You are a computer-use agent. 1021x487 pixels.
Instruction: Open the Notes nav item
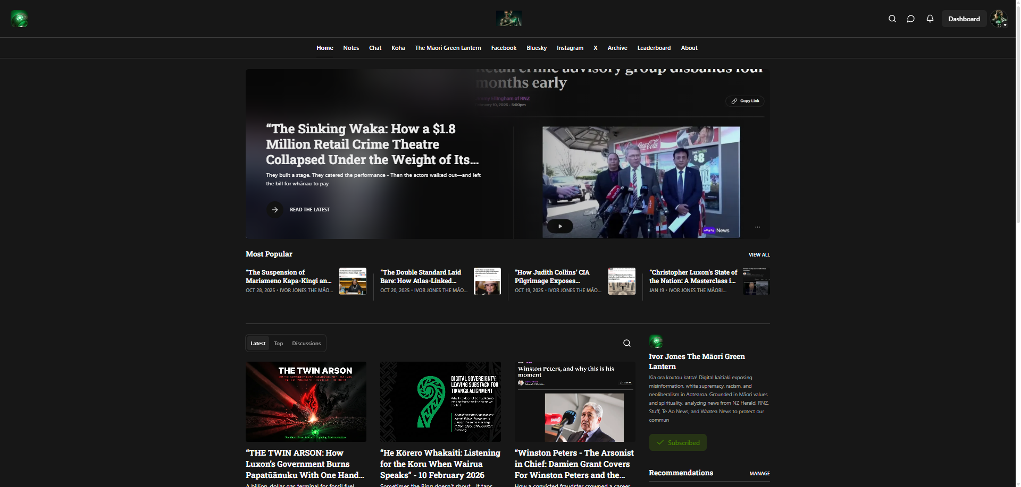tap(351, 48)
